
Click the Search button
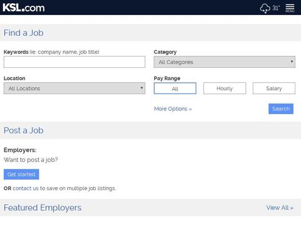pos(281,109)
